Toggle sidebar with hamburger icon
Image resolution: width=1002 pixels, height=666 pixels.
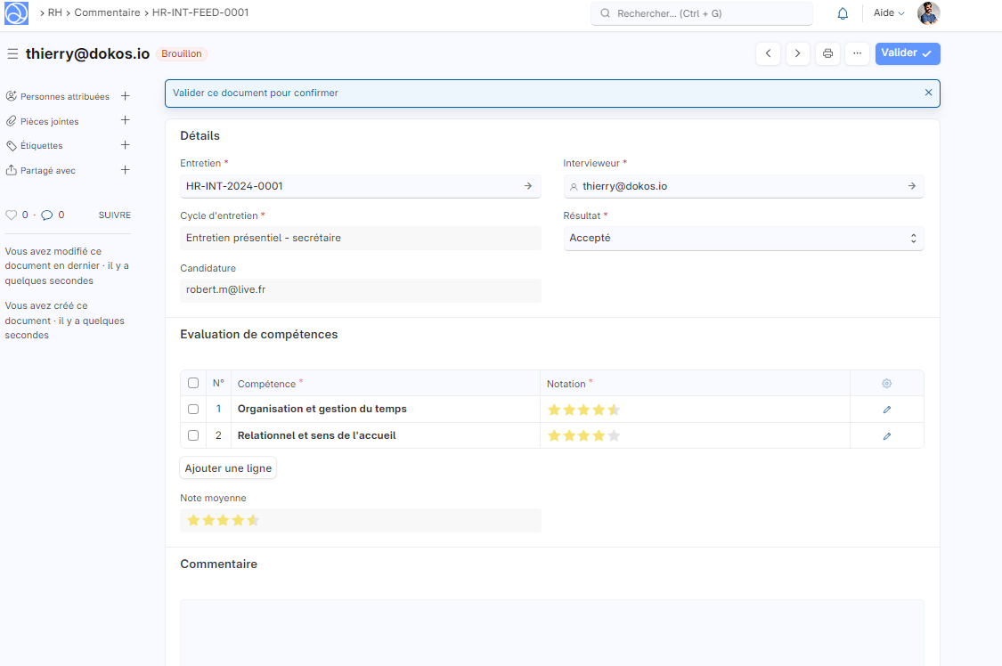(x=12, y=54)
